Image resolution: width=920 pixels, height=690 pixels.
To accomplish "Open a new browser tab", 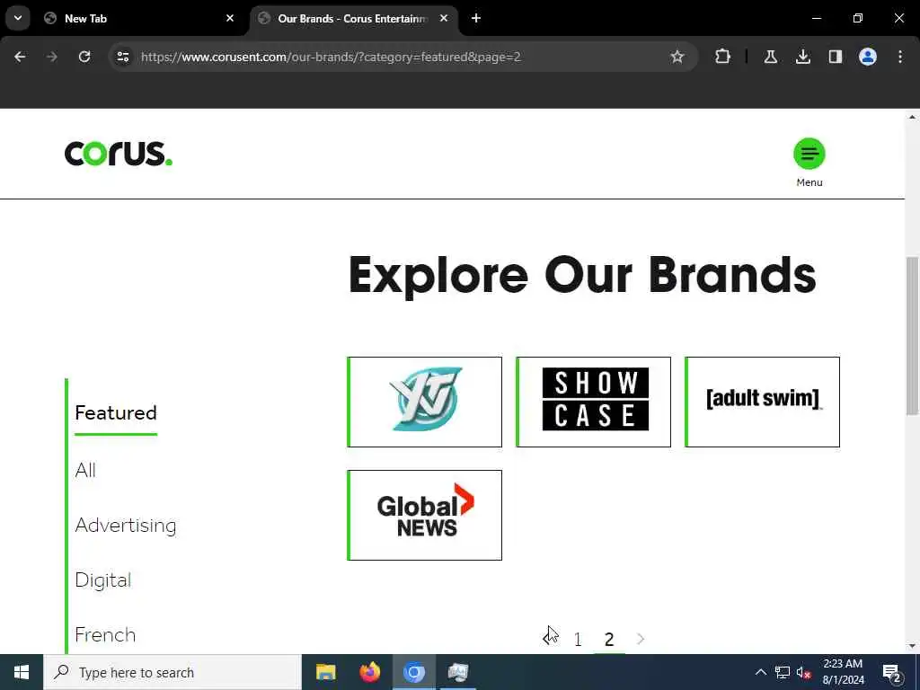I will (476, 18).
